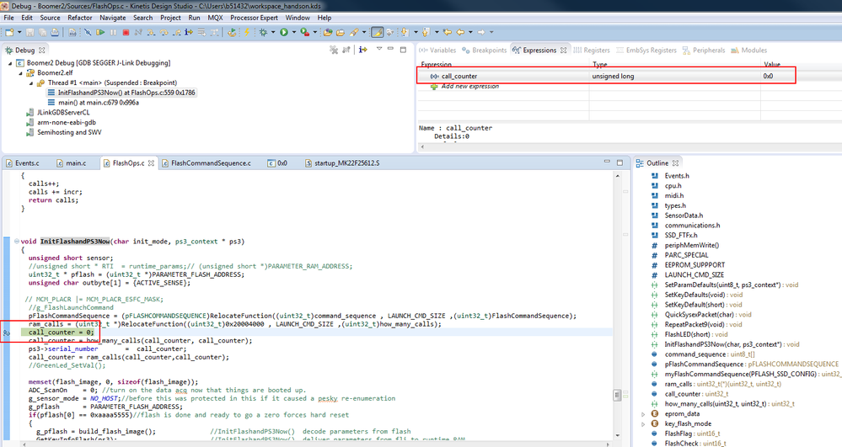
Task: Open the Peripherals view tab
Action: pos(704,51)
